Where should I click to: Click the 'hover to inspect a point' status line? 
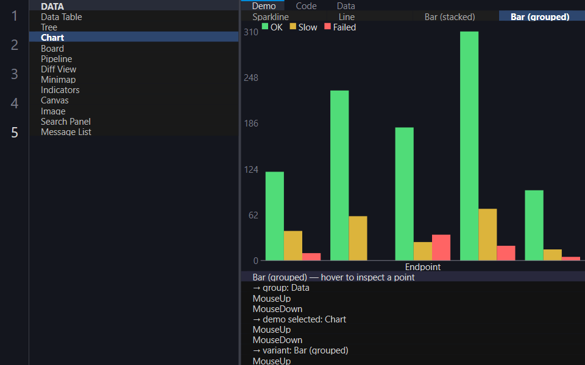413,277
